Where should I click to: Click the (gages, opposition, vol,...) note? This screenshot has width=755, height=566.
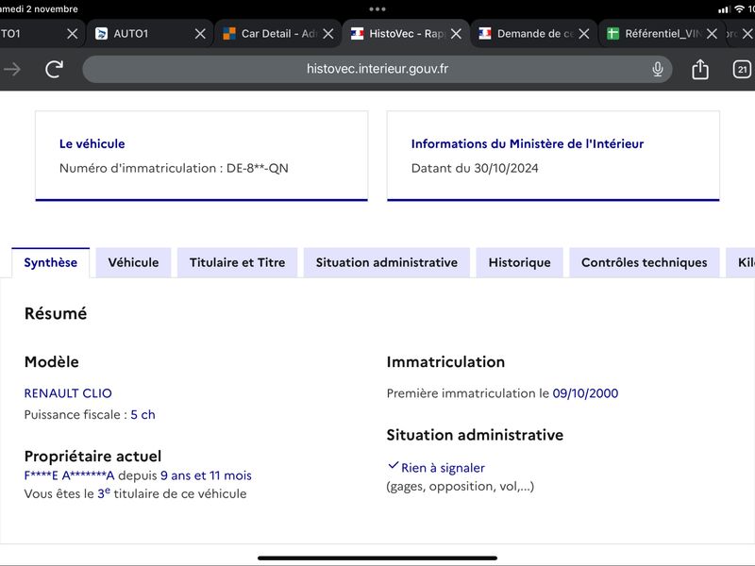click(x=461, y=486)
